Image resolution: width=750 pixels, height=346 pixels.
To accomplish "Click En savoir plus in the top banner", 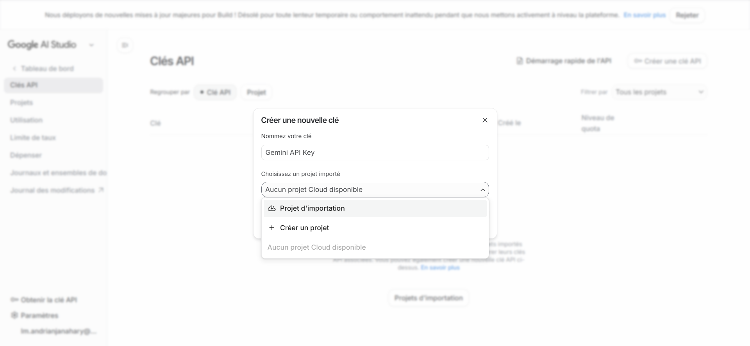I will (645, 15).
